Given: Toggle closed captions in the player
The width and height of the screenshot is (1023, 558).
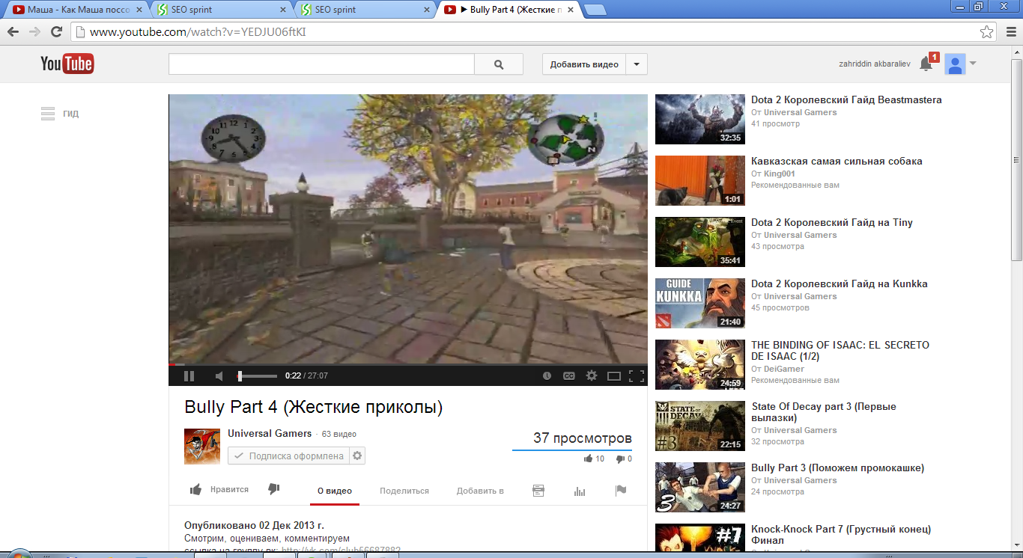Looking at the screenshot, I should tap(569, 376).
